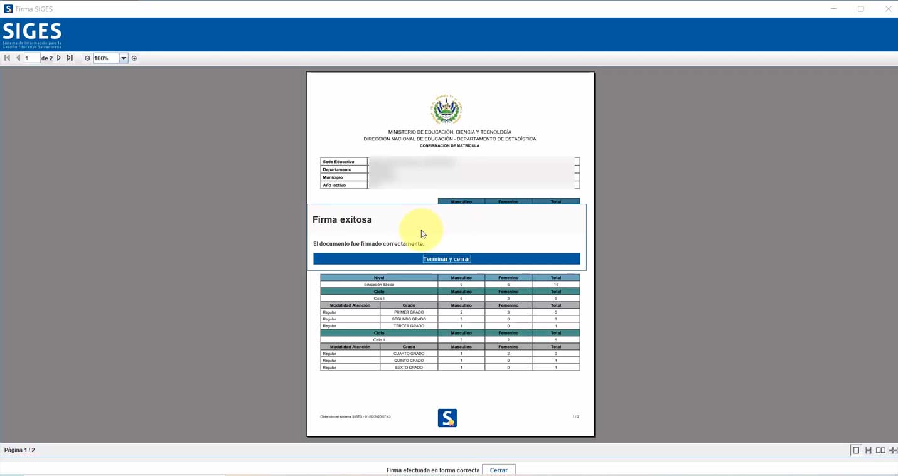This screenshot has width=898, height=476.
Task: Click the Cerrar button at bottom
Action: (498, 470)
